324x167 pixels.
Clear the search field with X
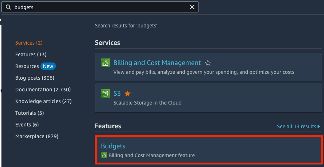pyautogui.click(x=192, y=7)
